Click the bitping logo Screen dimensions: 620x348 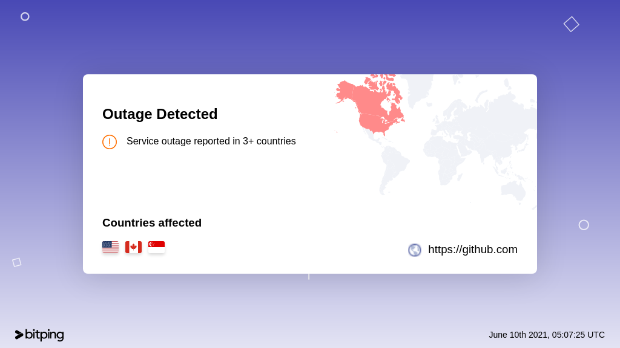[x=39, y=335]
